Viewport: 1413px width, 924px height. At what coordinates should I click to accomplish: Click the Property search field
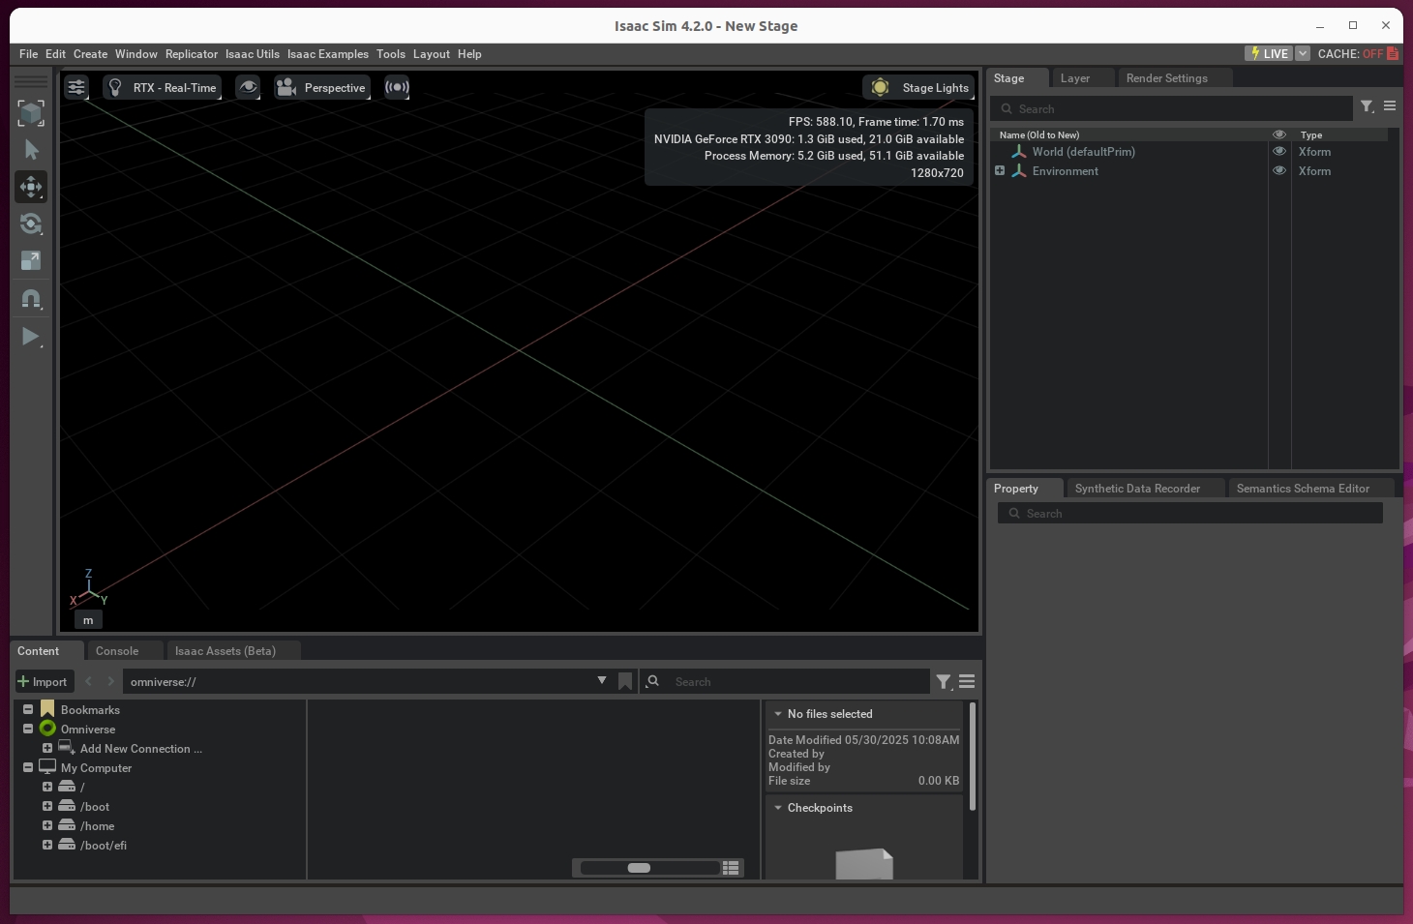1190,514
